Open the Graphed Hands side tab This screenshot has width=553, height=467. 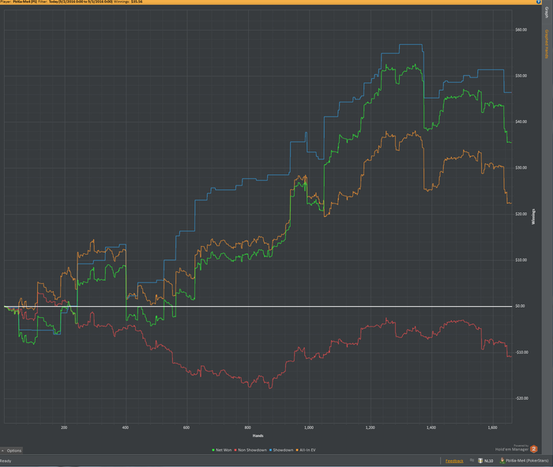547,44
